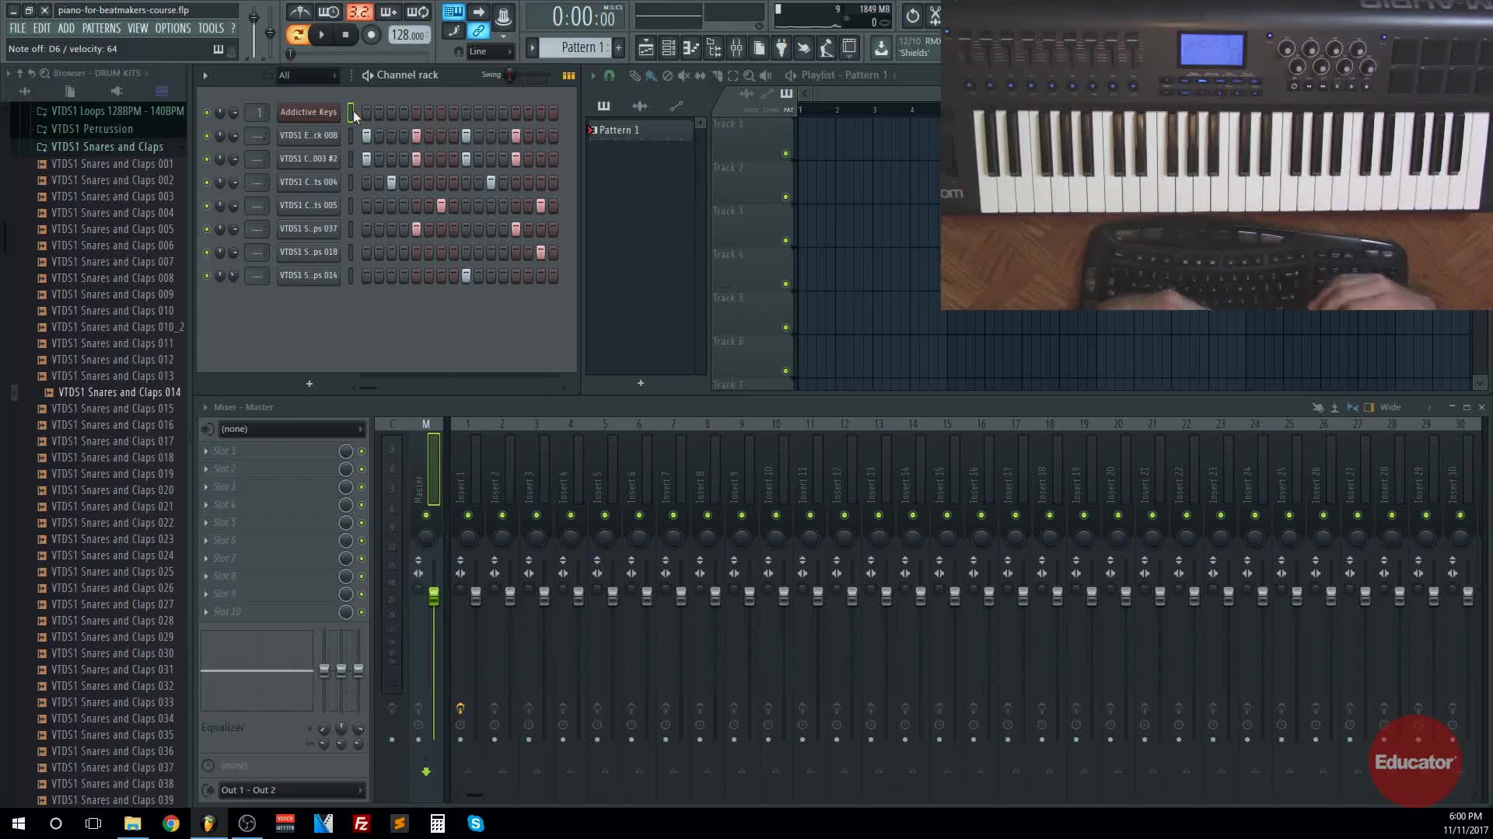Open the PATTERNS menu
This screenshot has width=1493, height=839.
tap(101, 28)
